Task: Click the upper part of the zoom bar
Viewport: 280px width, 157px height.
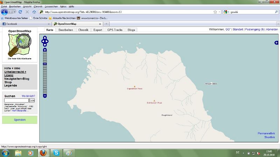Action: point(45,57)
